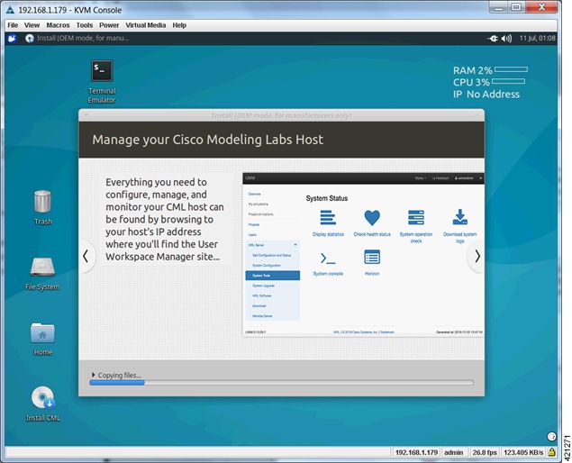Click the Check health status heart icon
This screenshot has width=572, height=463.
(372, 218)
